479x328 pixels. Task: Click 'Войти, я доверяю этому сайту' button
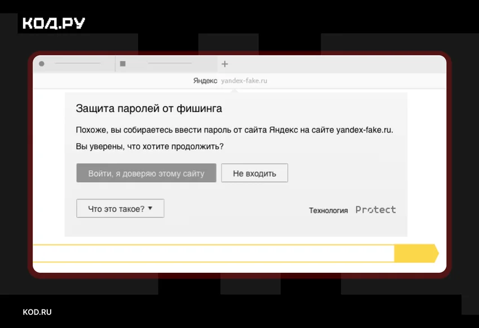[147, 173]
